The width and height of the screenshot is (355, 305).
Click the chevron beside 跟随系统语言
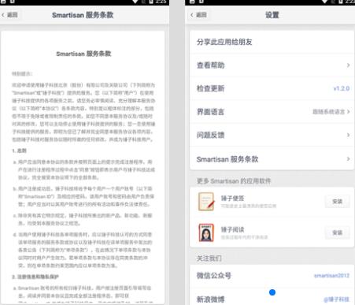(x=348, y=112)
